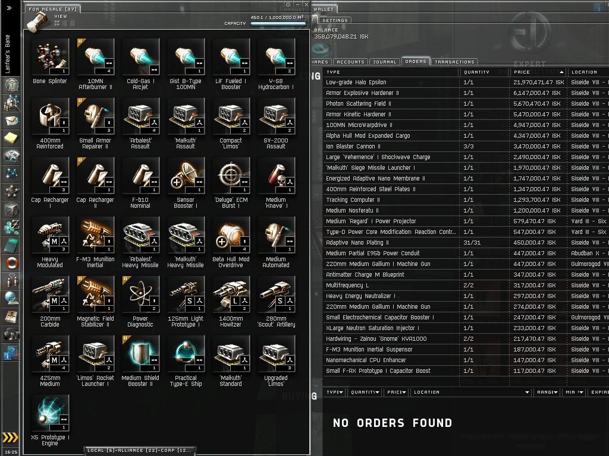The width and height of the screenshot is (609, 456).
Task: Select the Sensor Booster I item
Action: (x=186, y=183)
